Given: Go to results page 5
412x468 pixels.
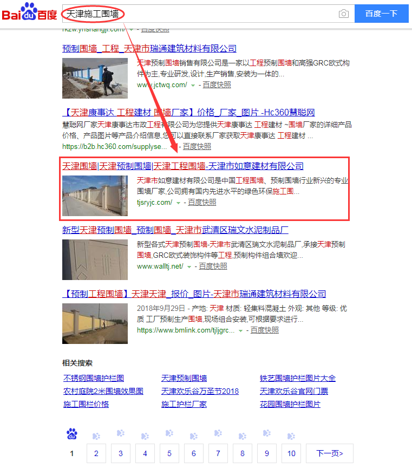Looking at the screenshot, I should [x=169, y=453].
